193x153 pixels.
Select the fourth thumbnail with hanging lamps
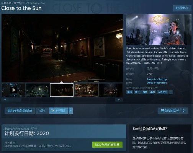coord(86,90)
